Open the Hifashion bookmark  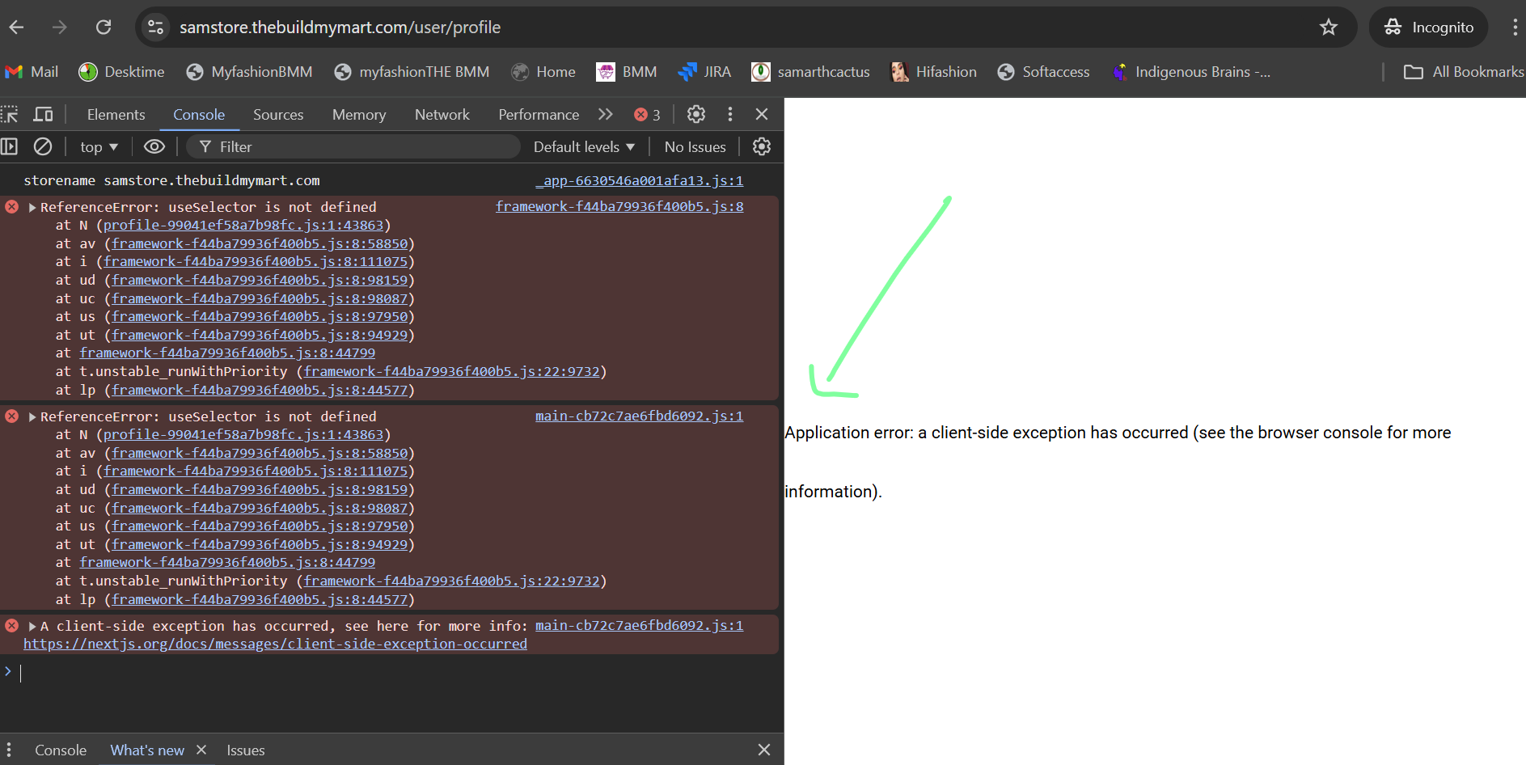933,72
